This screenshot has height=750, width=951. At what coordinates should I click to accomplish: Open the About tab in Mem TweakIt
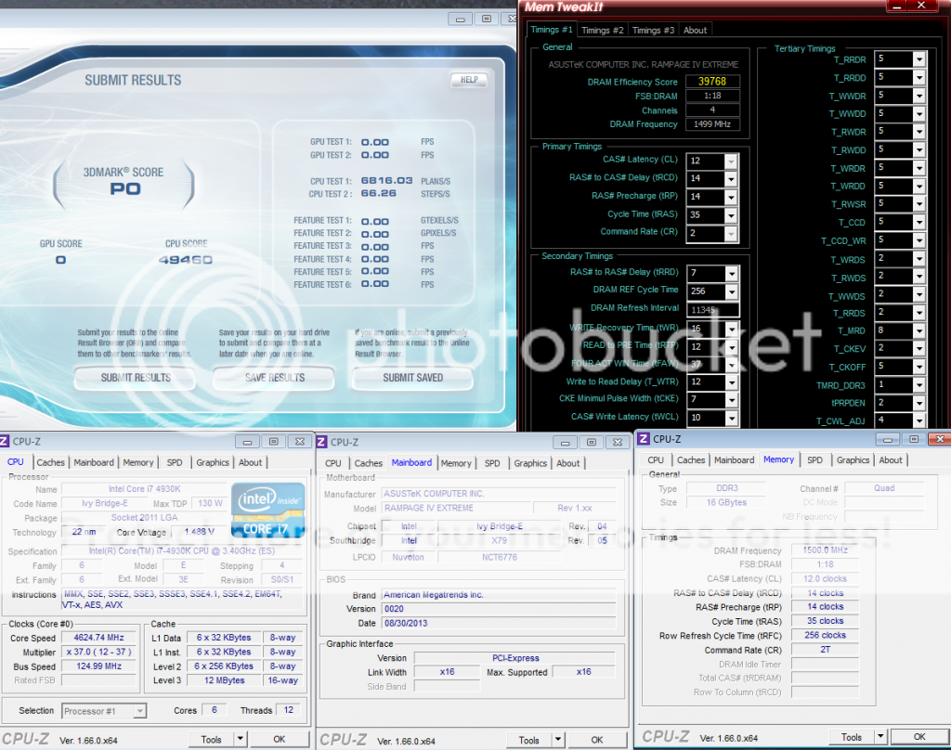tap(696, 30)
